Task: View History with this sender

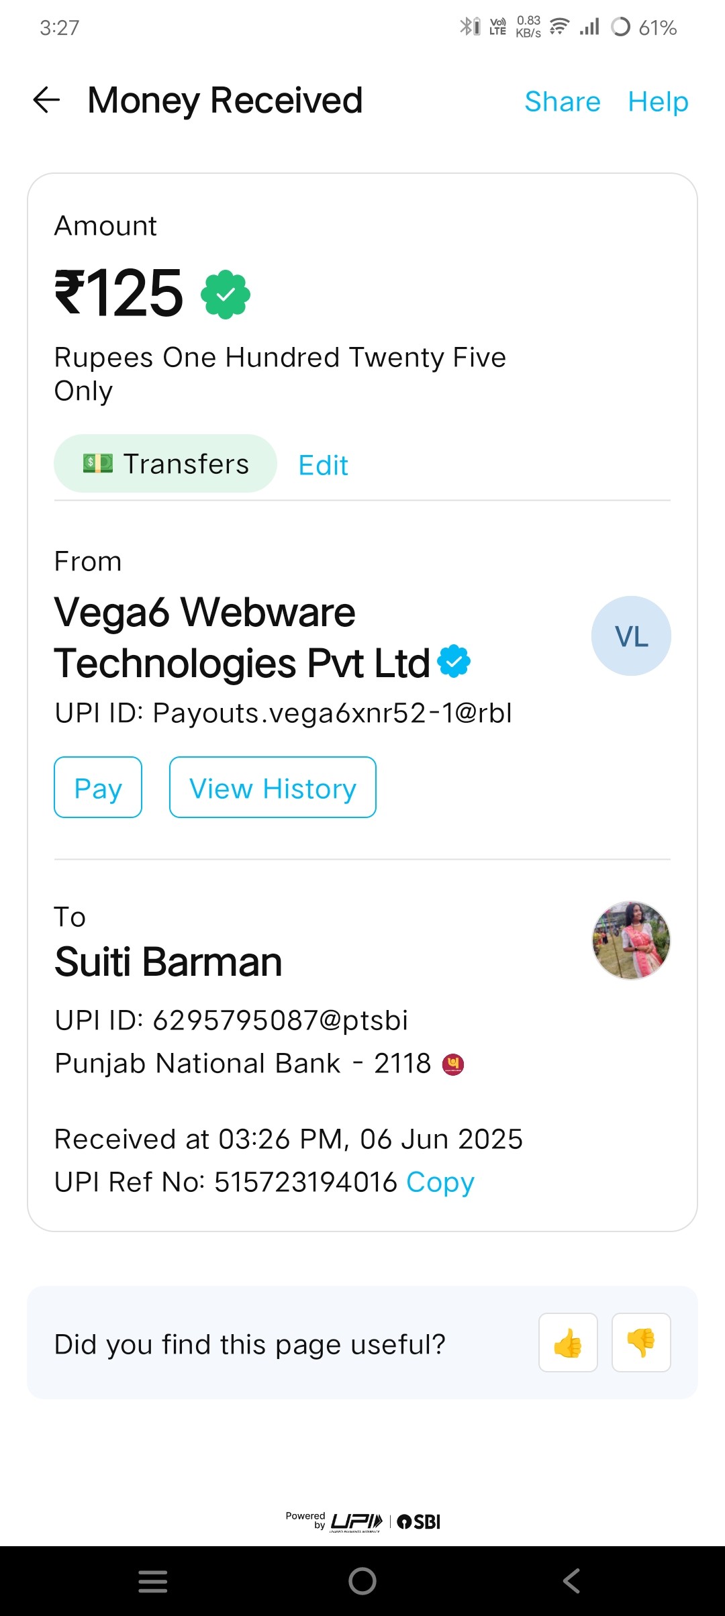Action: tap(273, 787)
